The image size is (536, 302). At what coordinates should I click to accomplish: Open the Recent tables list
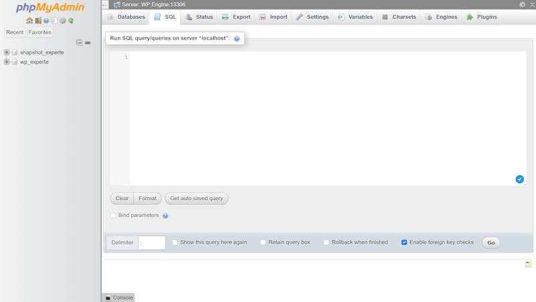[x=15, y=32]
